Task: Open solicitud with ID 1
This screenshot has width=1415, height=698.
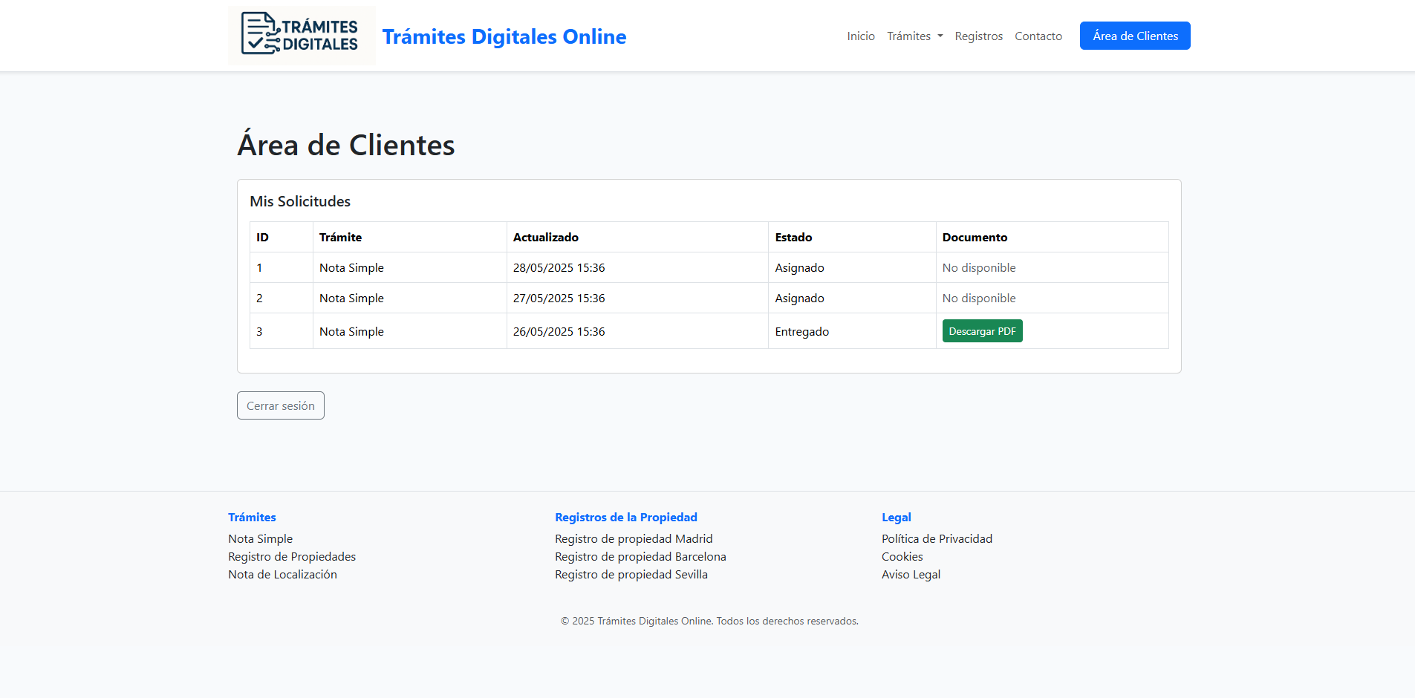Action: coord(259,267)
